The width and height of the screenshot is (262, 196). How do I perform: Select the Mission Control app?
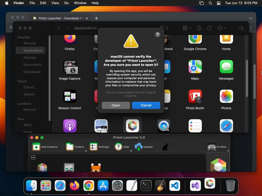(70, 96)
